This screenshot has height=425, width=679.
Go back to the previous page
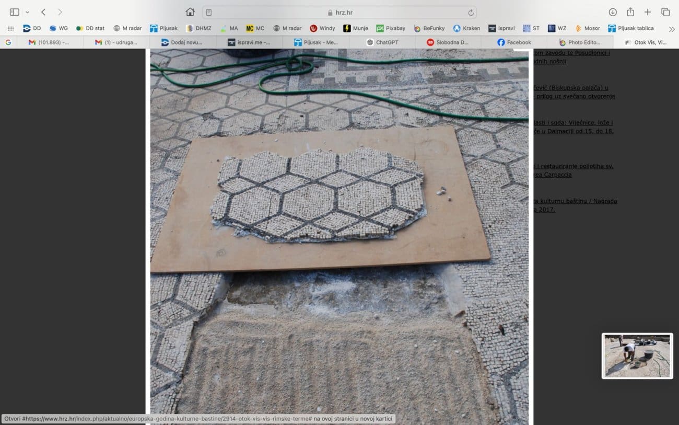[43, 12]
